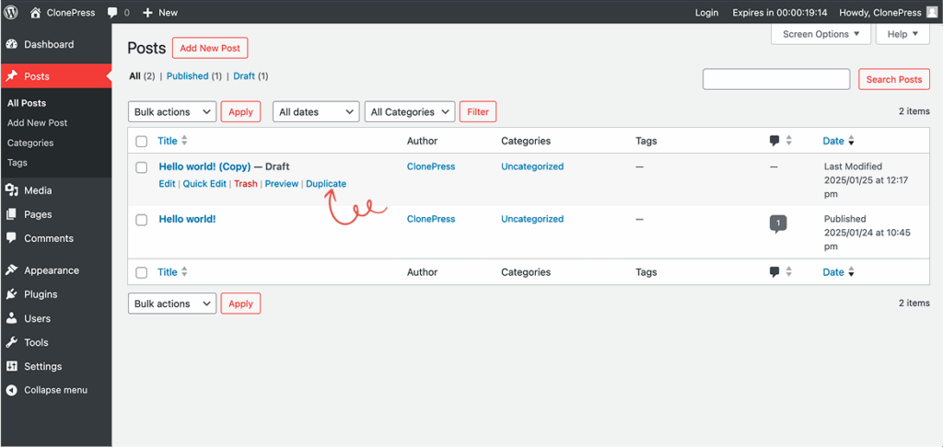This screenshot has height=447, width=943.
Task: Open the Hello world! (Copy) post title
Action: pyautogui.click(x=204, y=166)
